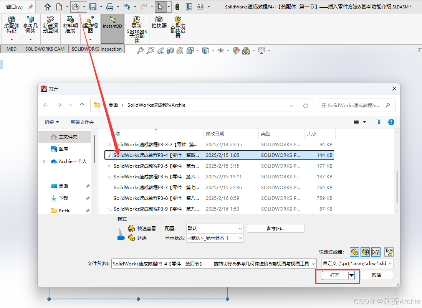Open Bill of Materials (材料明细表)
This screenshot has width=422, height=308.
pyautogui.click(x=70, y=25)
